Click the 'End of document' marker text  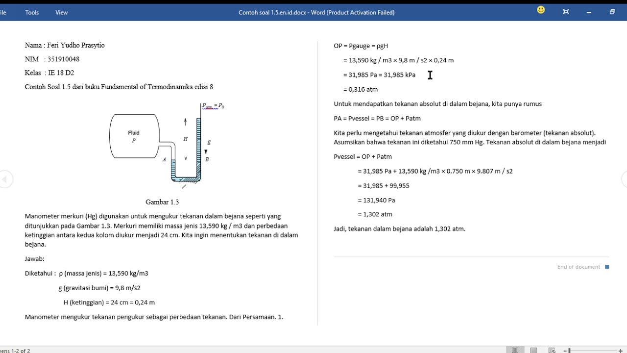[x=579, y=267]
